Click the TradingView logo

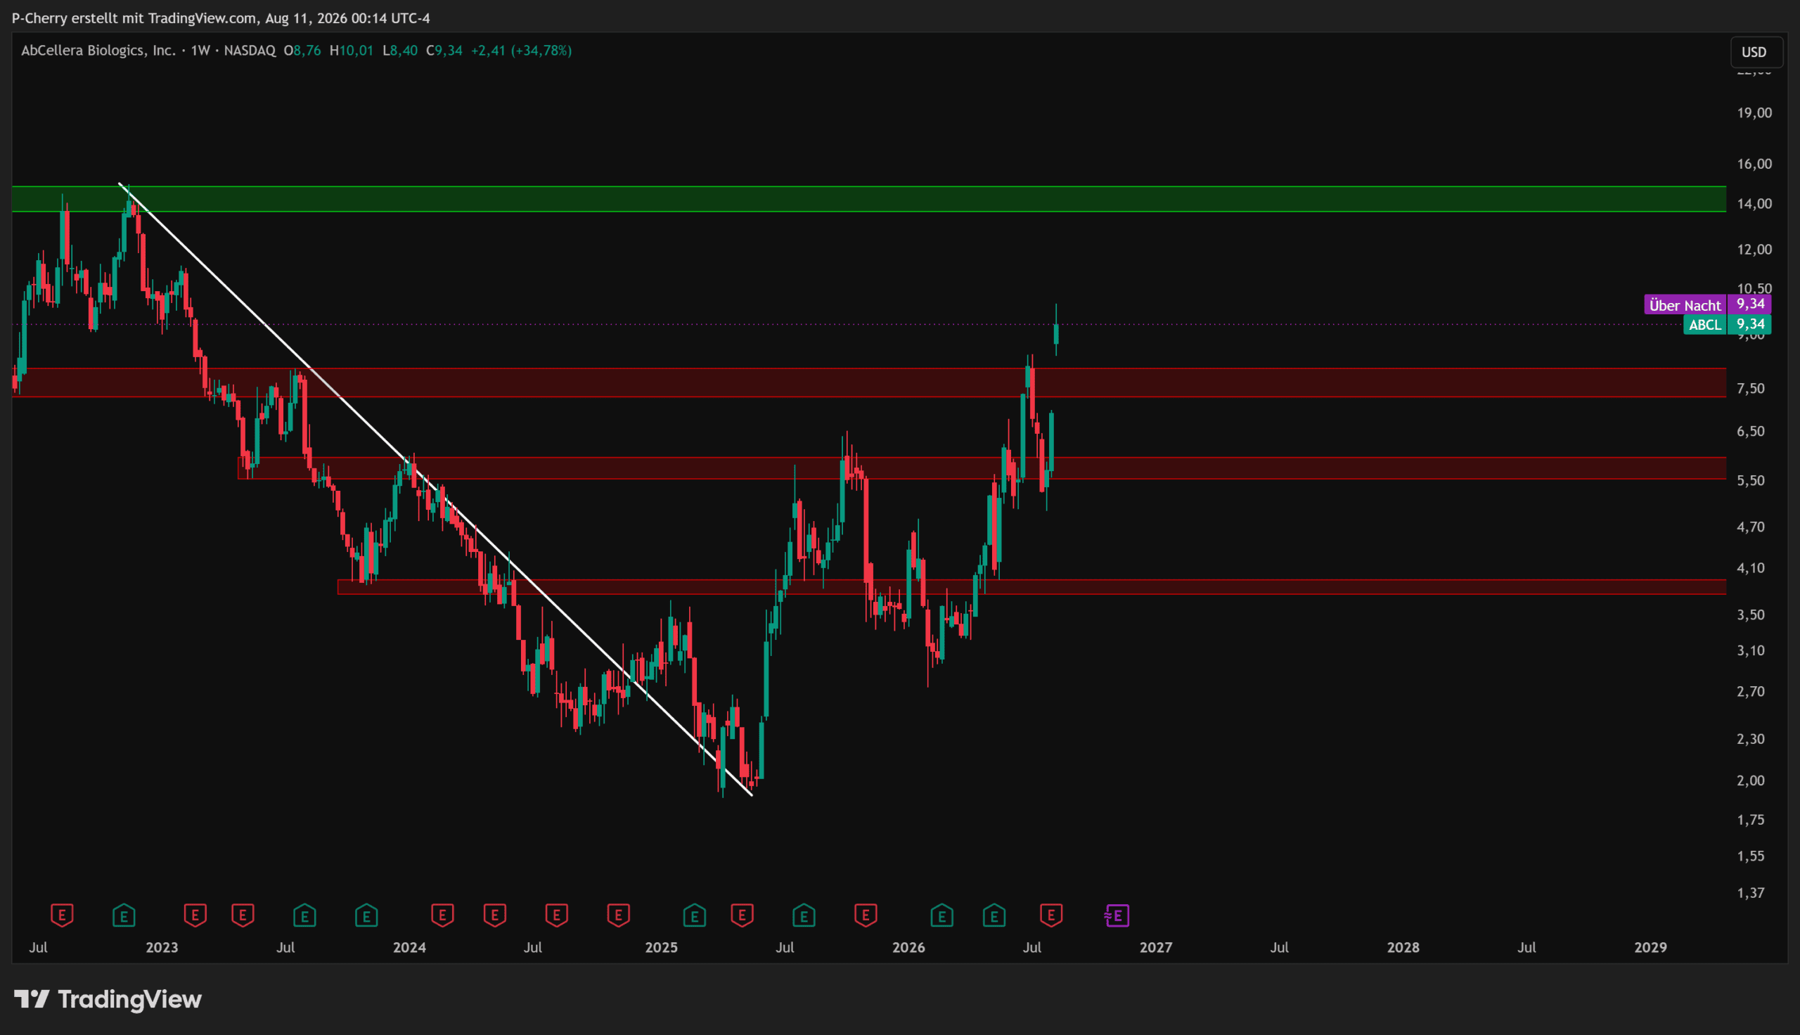tap(108, 999)
